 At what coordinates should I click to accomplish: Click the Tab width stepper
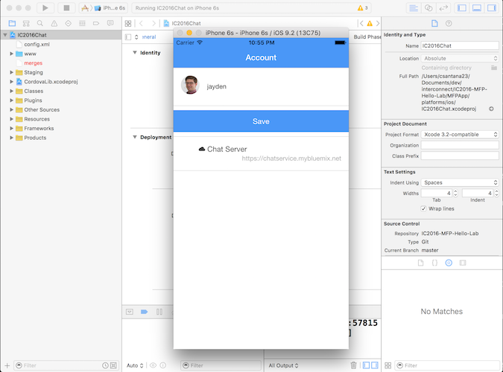[x=455, y=193]
